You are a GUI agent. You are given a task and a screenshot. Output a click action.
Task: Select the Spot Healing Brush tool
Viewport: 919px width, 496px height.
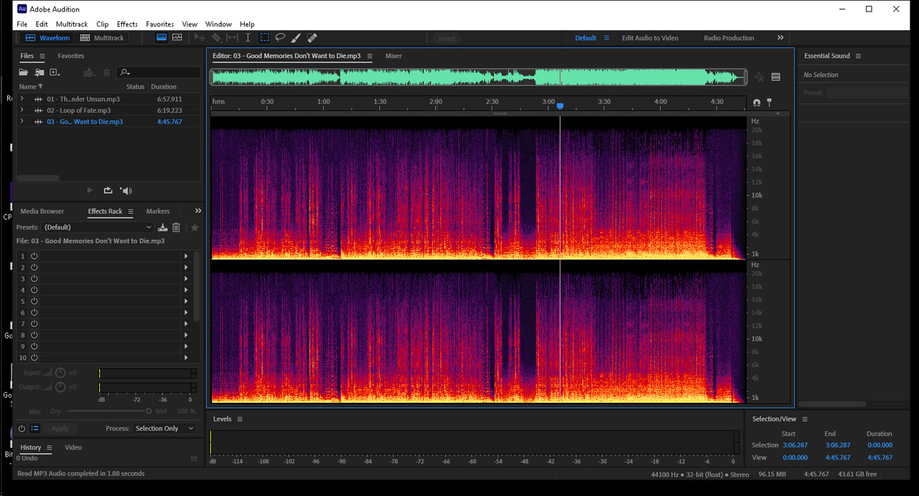312,37
